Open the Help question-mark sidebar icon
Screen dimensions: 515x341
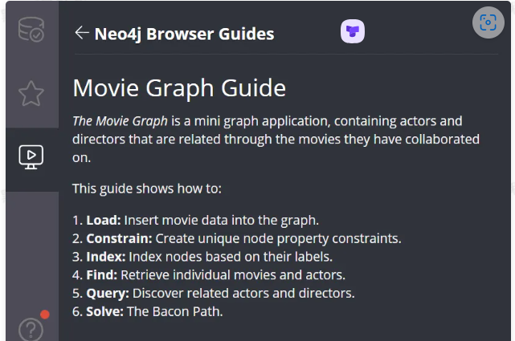click(31, 329)
